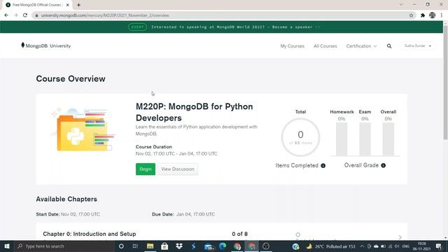This screenshot has height=252, width=448.
Task: Expand the Certification dropdown menu
Action: pyautogui.click(x=361, y=46)
